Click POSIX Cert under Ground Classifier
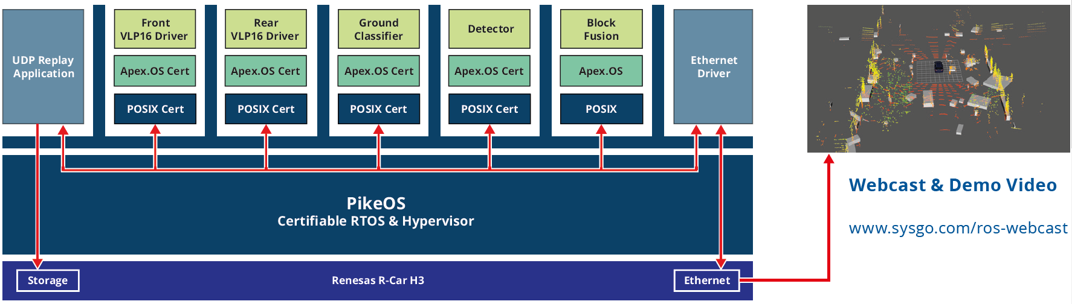 pos(379,109)
